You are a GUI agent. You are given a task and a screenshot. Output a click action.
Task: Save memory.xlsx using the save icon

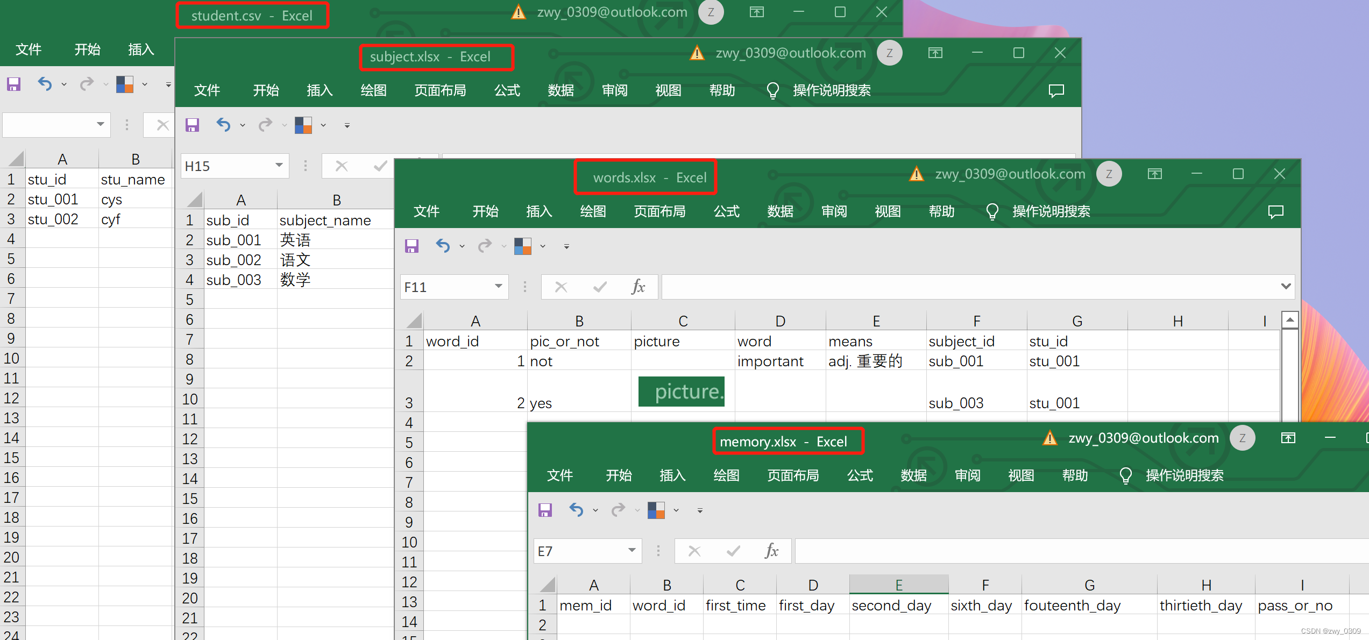pos(545,510)
